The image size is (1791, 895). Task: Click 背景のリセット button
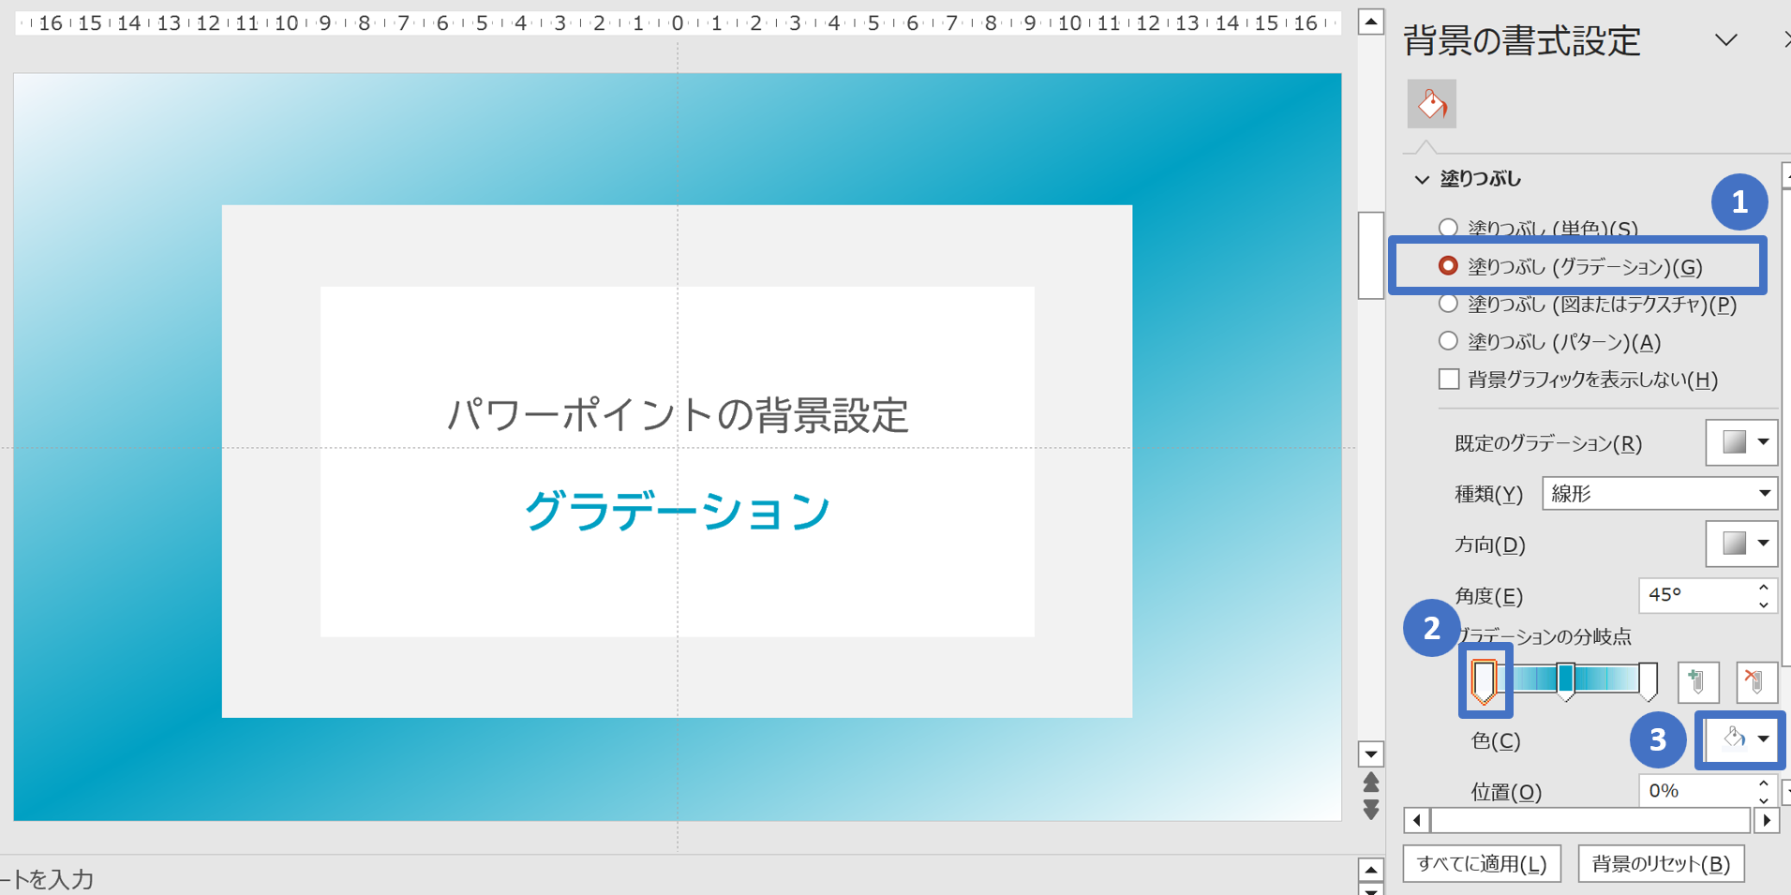point(1661,863)
